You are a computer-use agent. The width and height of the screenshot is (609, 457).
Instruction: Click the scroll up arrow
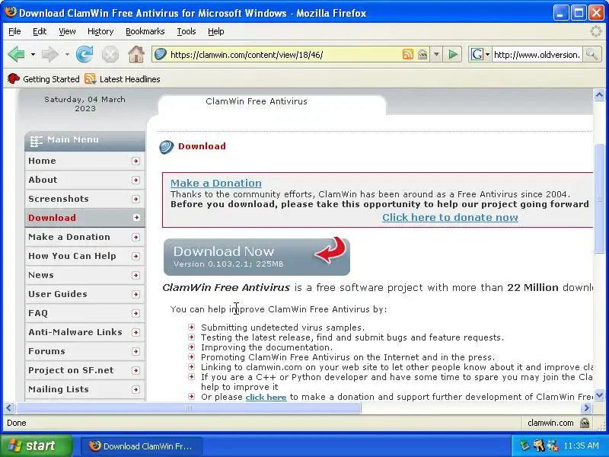click(599, 94)
